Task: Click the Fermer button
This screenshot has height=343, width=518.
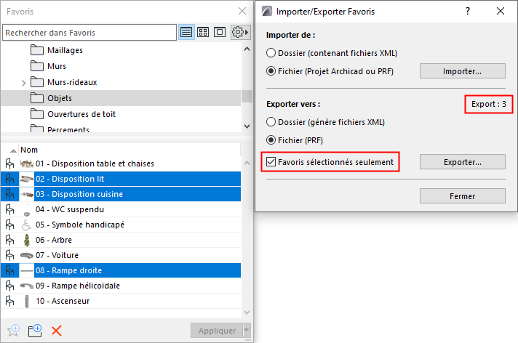Action: click(462, 196)
